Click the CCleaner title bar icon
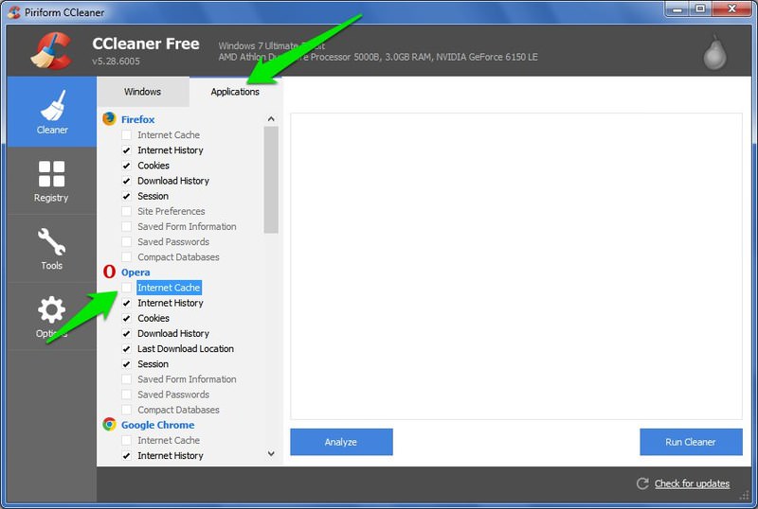Screen dimensions: 758x509 click(14, 12)
